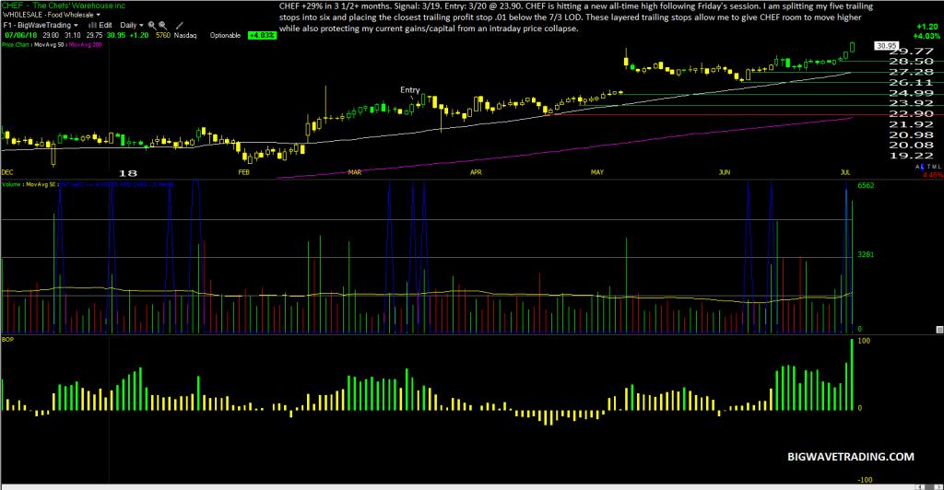
Task: Click the zoom in magnifier icon
Action: click(x=152, y=25)
